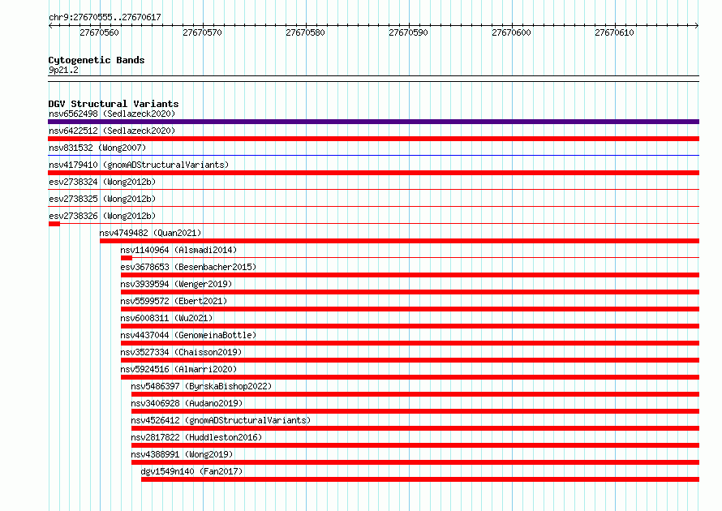Click the short red block under esv2738326
This screenshot has width=722, height=511.
tap(54, 224)
